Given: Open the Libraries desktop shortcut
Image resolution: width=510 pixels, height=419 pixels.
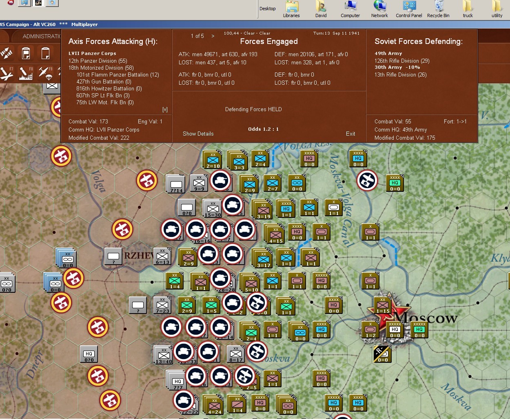Looking at the screenshot, I should click(291, 9).
